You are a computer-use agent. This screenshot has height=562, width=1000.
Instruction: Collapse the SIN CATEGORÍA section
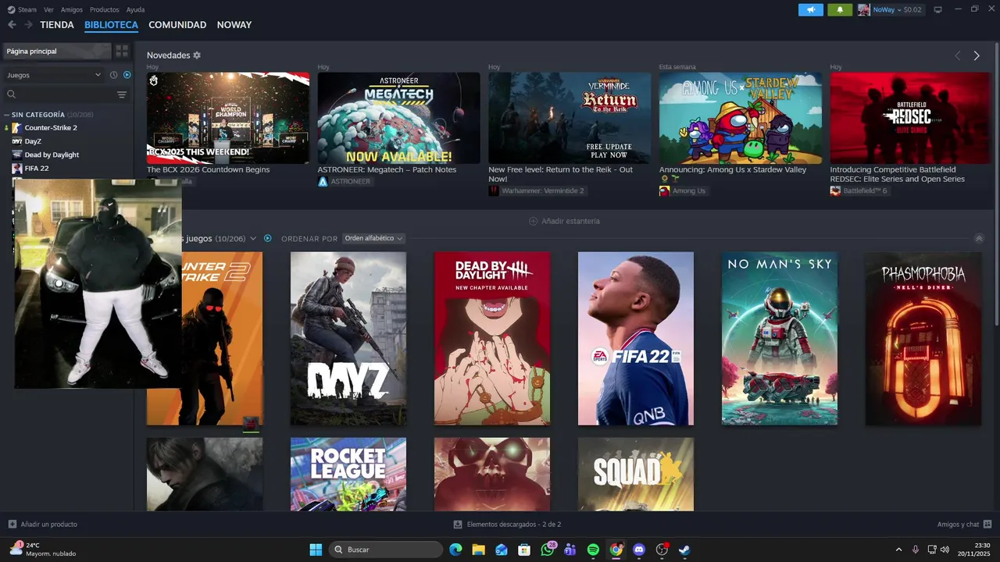click(x=7, y=115)
